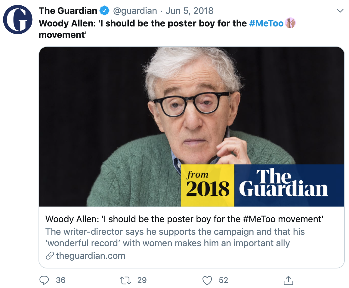
Task: Click the raised hands emoji beside #MeToo
Action: pyautogui.click(x=290, y=23)
